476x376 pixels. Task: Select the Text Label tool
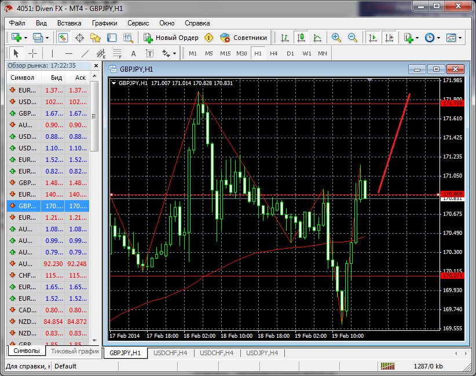(x=149, y=54)
